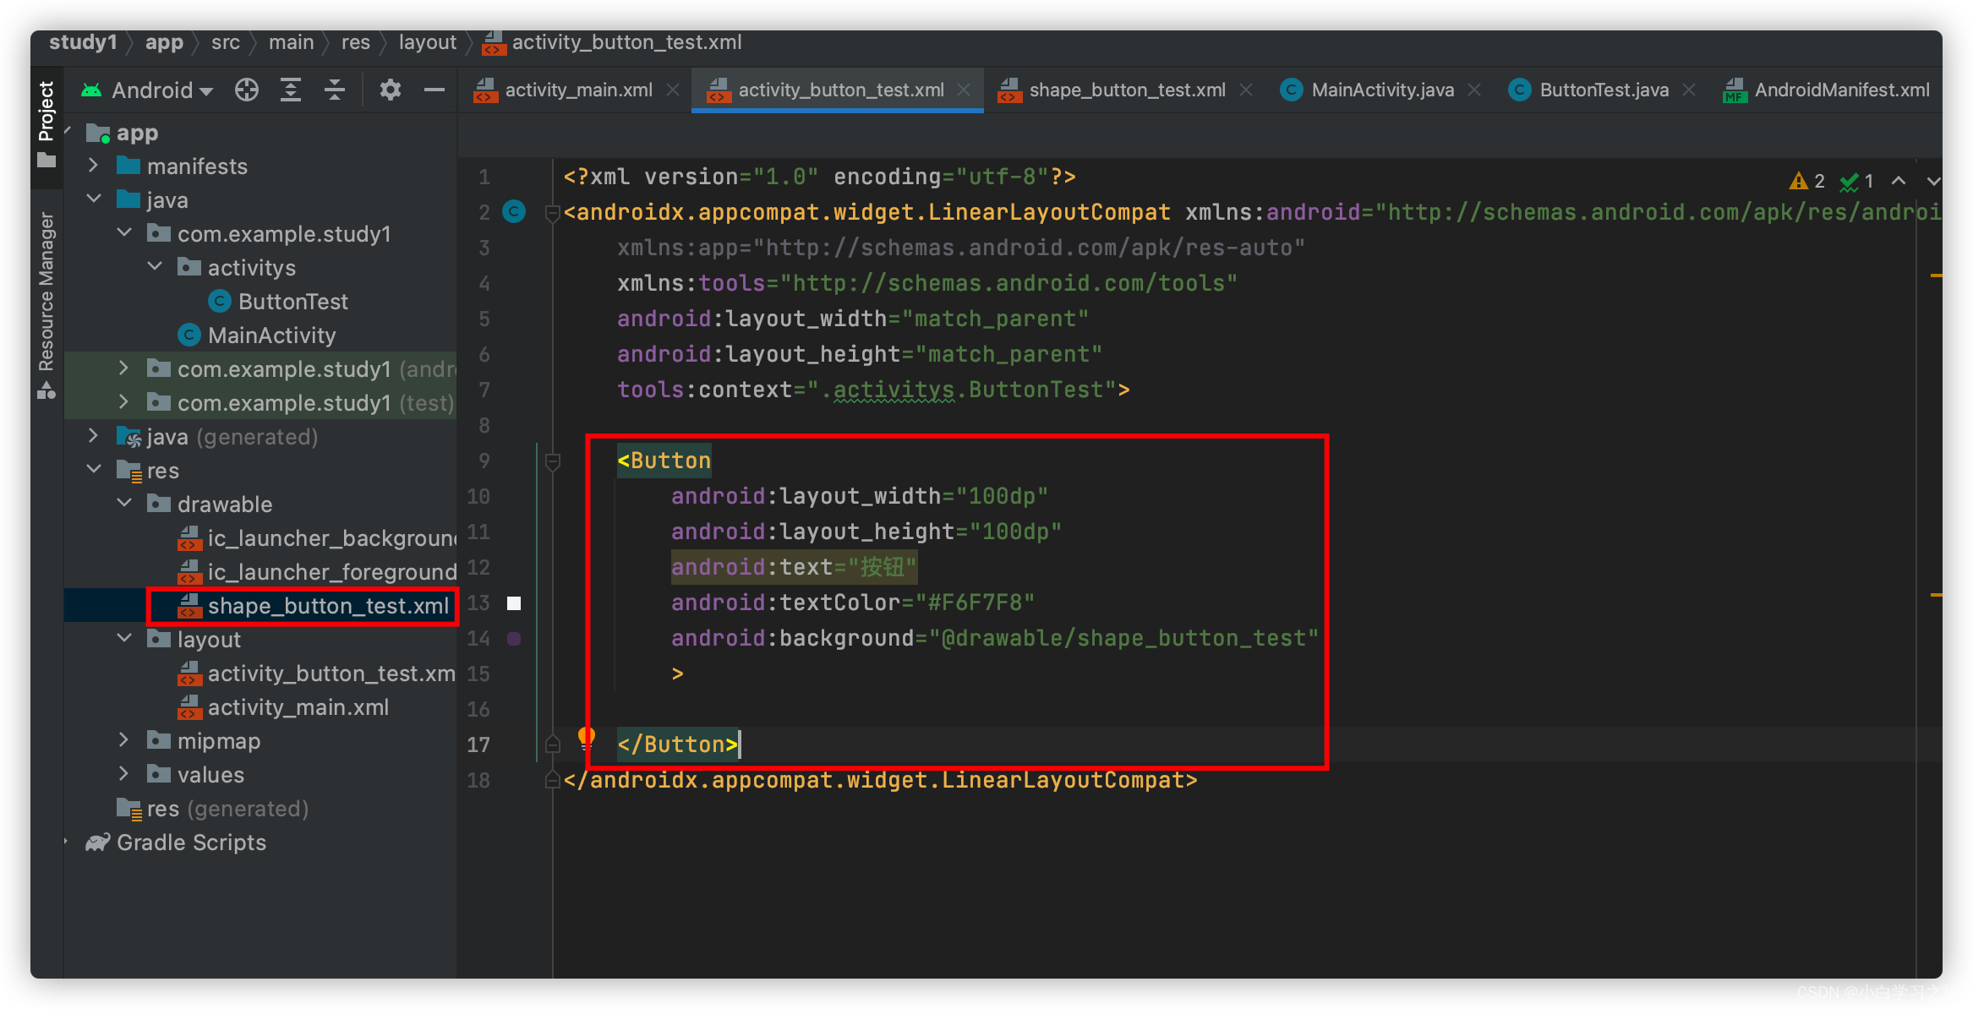Click the related class gutter icon on line 2

(x=514, y=211)
